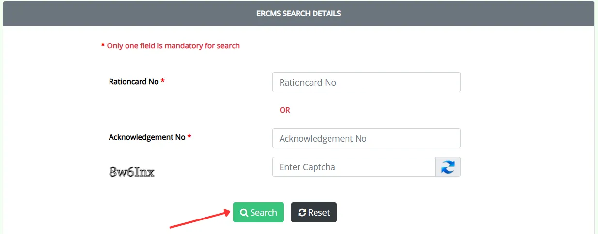Click the circular arrows icon in the Reset button

pos(302,213)
